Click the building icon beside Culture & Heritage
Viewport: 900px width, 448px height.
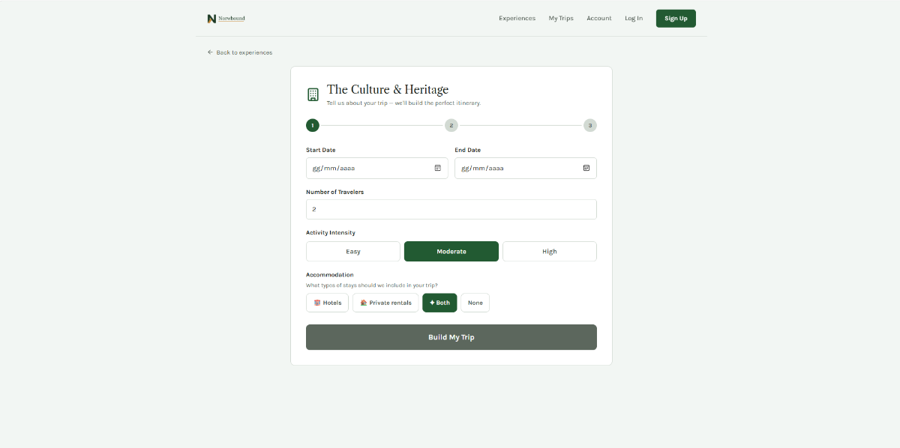point(313,94)
